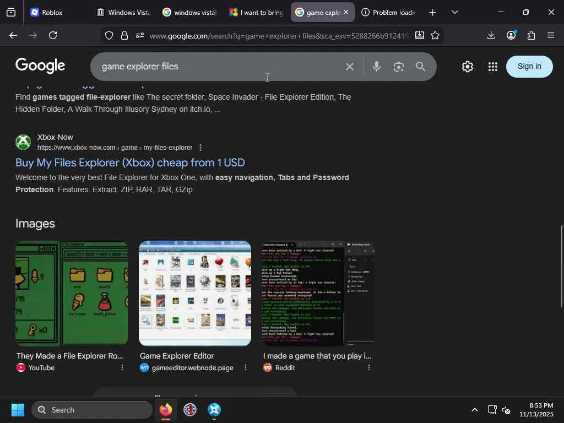Switch to the 'I want to bring' tab

click(x=256, y=13)
